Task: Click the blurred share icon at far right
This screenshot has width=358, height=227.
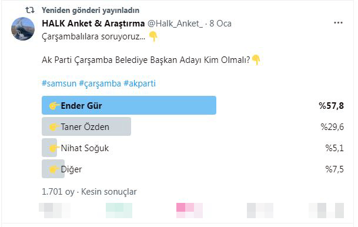Action: tap(326, 211)
